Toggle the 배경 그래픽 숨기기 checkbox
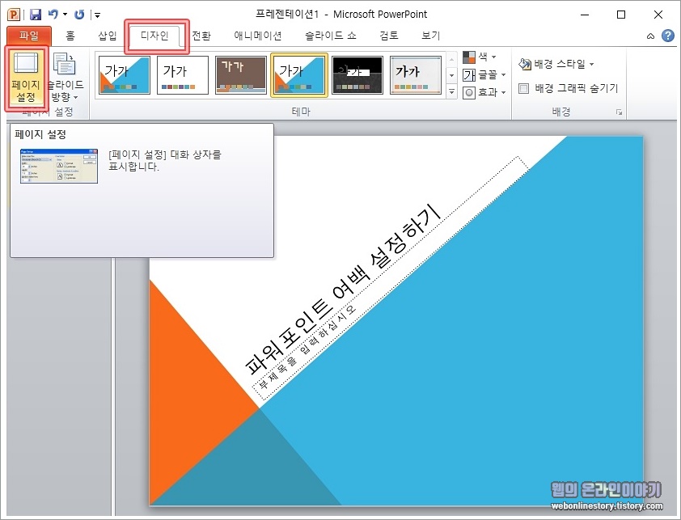This screenshot has height=520, width=681. click(524, 89)
